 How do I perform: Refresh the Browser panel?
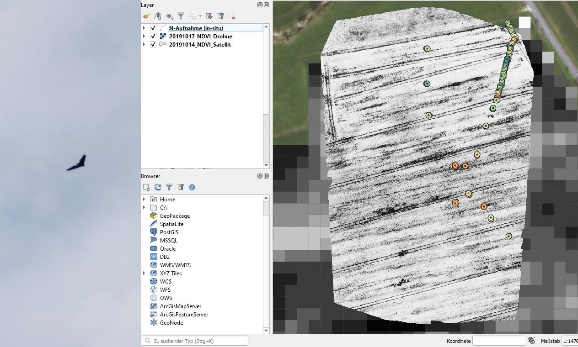pyautogui.click(x=158, y=187)
